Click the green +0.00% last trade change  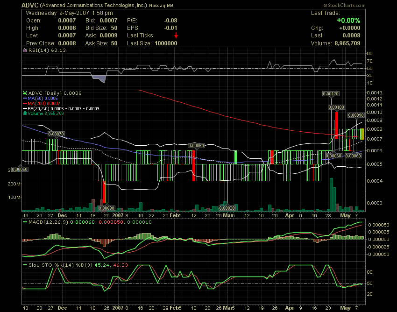click(348, 21)
